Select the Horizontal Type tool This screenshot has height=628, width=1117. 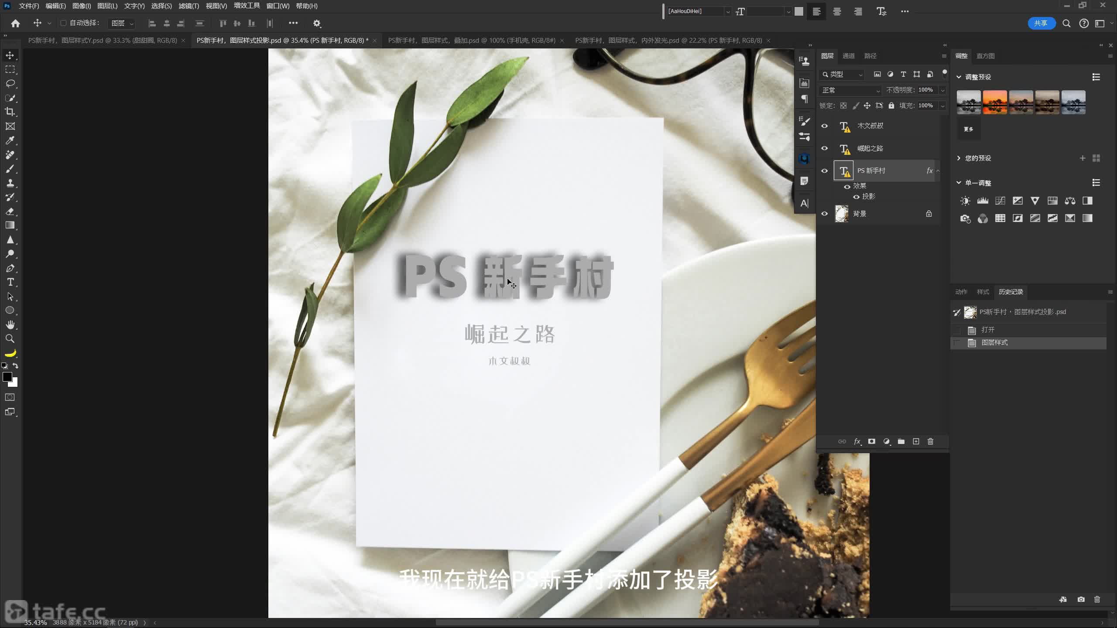point(10,282)
